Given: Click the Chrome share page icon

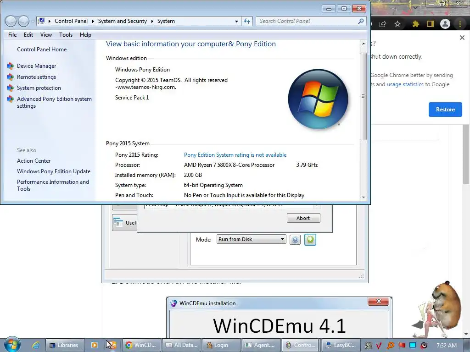Looking at the screenshot, I should (x=383, y=24).
